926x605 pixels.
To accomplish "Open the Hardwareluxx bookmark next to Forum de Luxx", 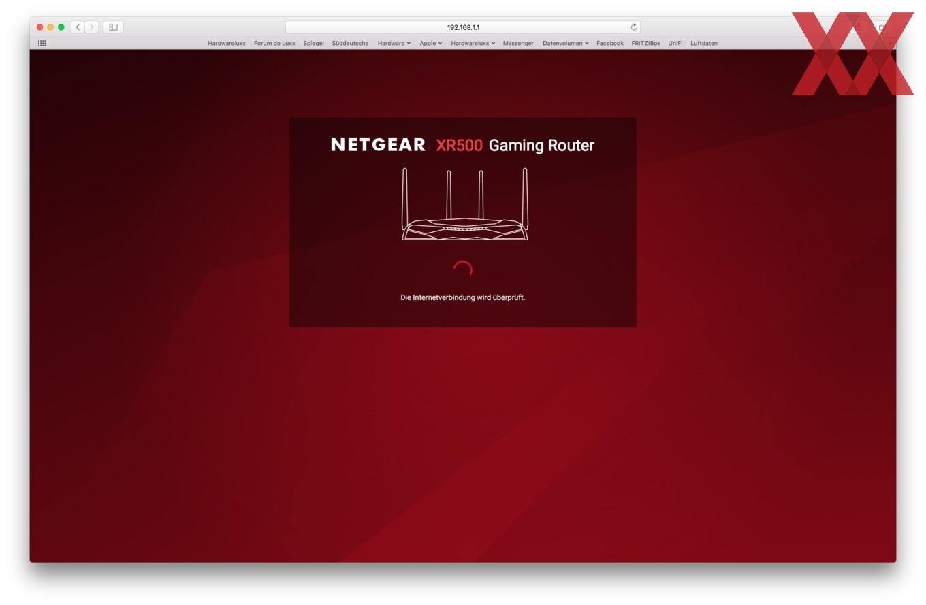I will pos(227,43).
